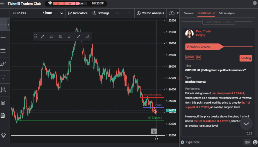The width and height of the screenshot is (258, 147).
Task: Open the text annotation tool
Action: tap(3, 76)
